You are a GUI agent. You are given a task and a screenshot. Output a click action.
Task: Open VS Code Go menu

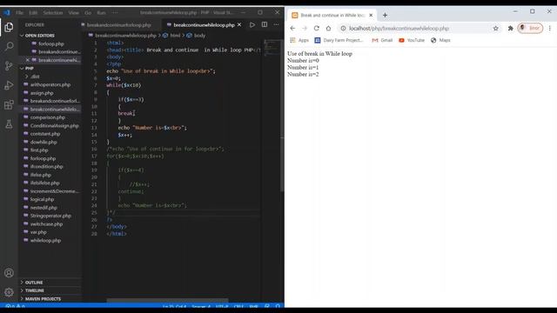click(88, 12)
